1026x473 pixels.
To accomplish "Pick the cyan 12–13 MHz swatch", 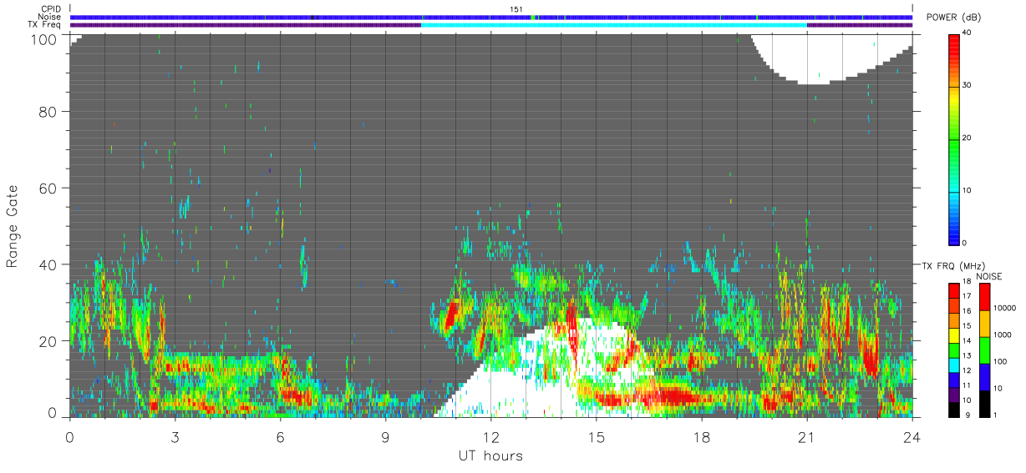I will (955, 365).
